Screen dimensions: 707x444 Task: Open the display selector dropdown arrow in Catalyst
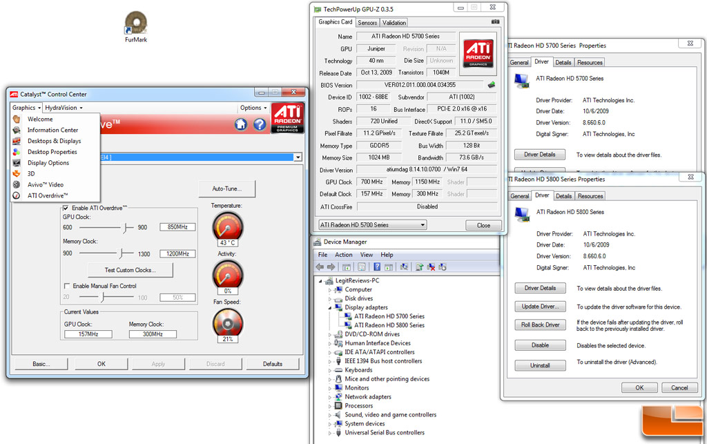tap(298, 157)
